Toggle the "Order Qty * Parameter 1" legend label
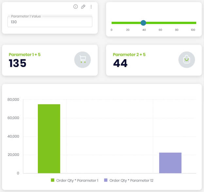 click(77, 180)
